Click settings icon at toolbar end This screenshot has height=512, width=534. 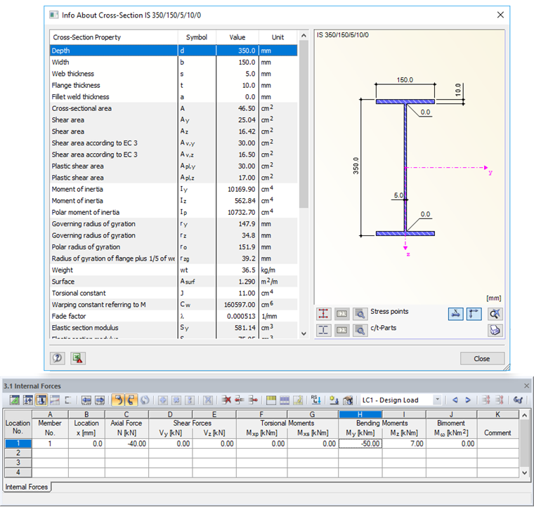coord(518,400)
